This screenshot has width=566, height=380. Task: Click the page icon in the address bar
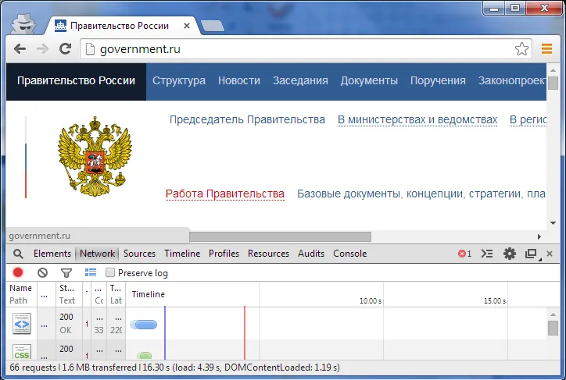pyautogui.click(x=90, y=49)
